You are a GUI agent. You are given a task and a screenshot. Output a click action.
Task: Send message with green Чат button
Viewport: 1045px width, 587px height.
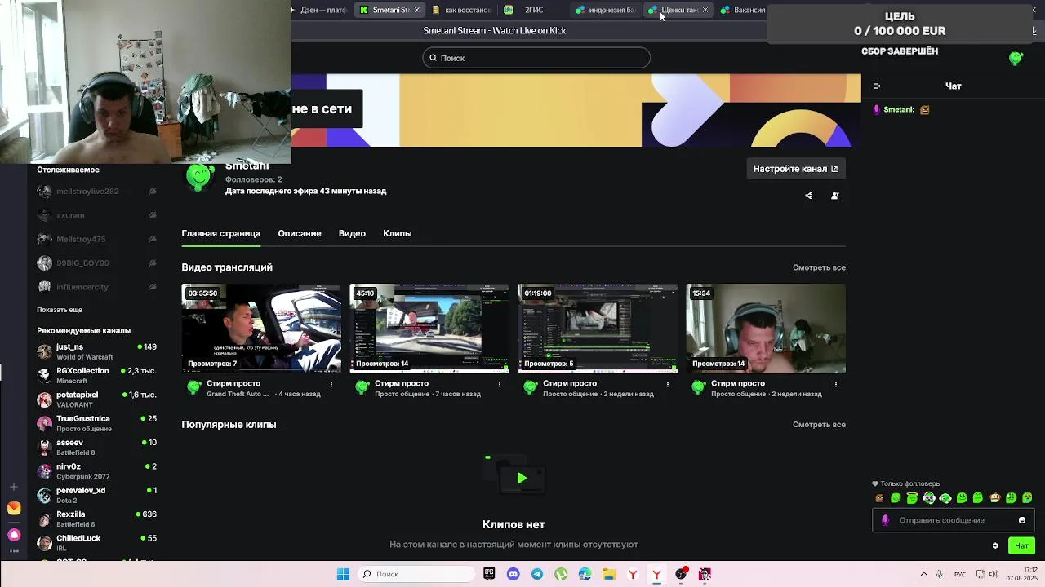coord(1021,545)
